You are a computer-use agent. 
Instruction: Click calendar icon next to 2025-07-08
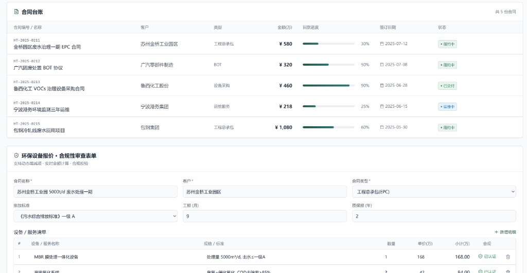click(x=382, y=65)
